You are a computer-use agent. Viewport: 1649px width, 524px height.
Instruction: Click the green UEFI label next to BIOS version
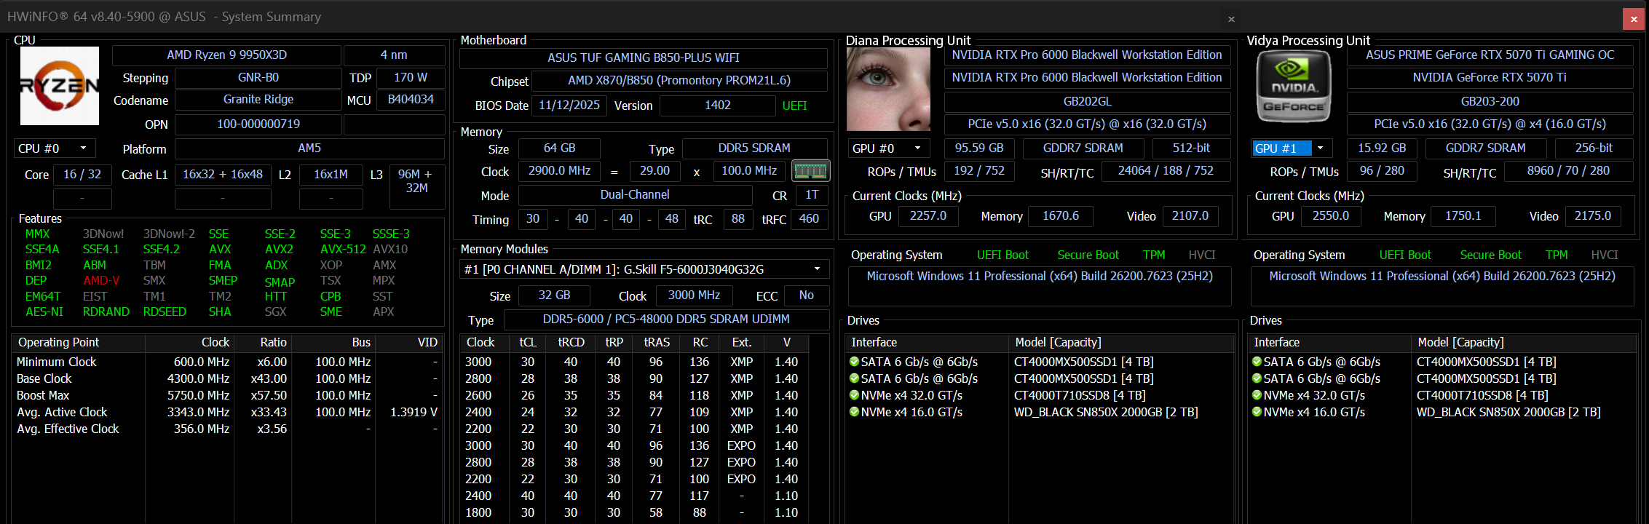[794, 106]
